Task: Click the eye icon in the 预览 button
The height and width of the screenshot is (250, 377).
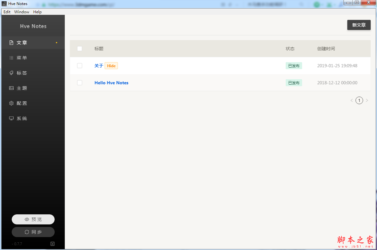Action: tap(27, 219)
